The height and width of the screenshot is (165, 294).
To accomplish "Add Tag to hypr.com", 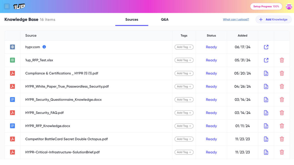I will click(x=184, y=47).
